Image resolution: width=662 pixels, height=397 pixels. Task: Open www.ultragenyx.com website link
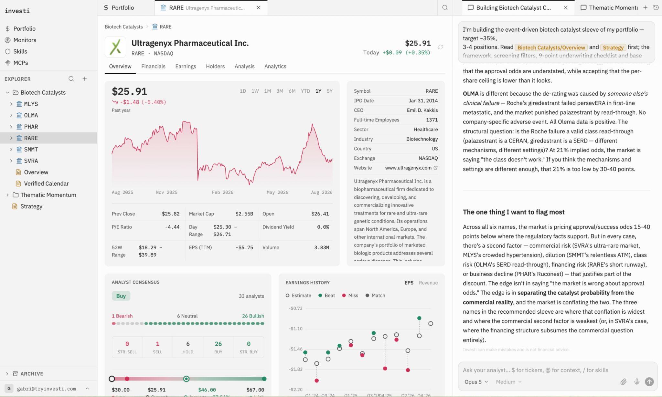click(x=408, y=168)
